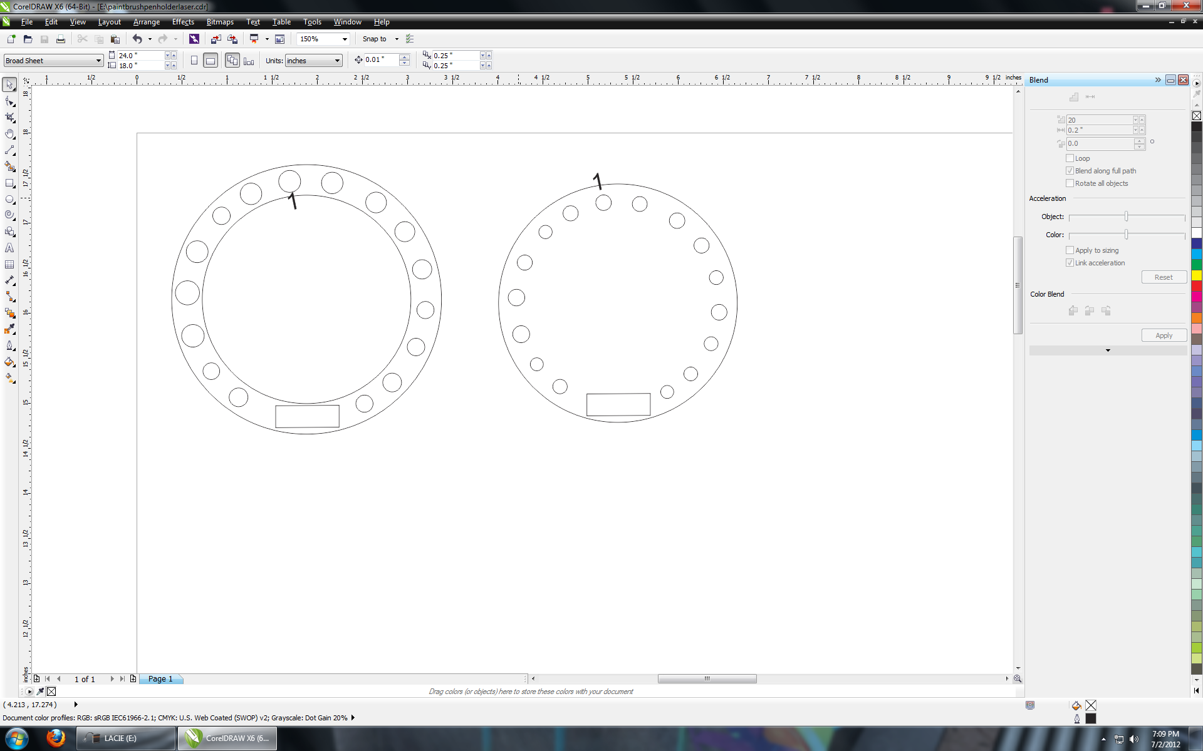
Task: Open the File menu
Action: click(27, 22)
